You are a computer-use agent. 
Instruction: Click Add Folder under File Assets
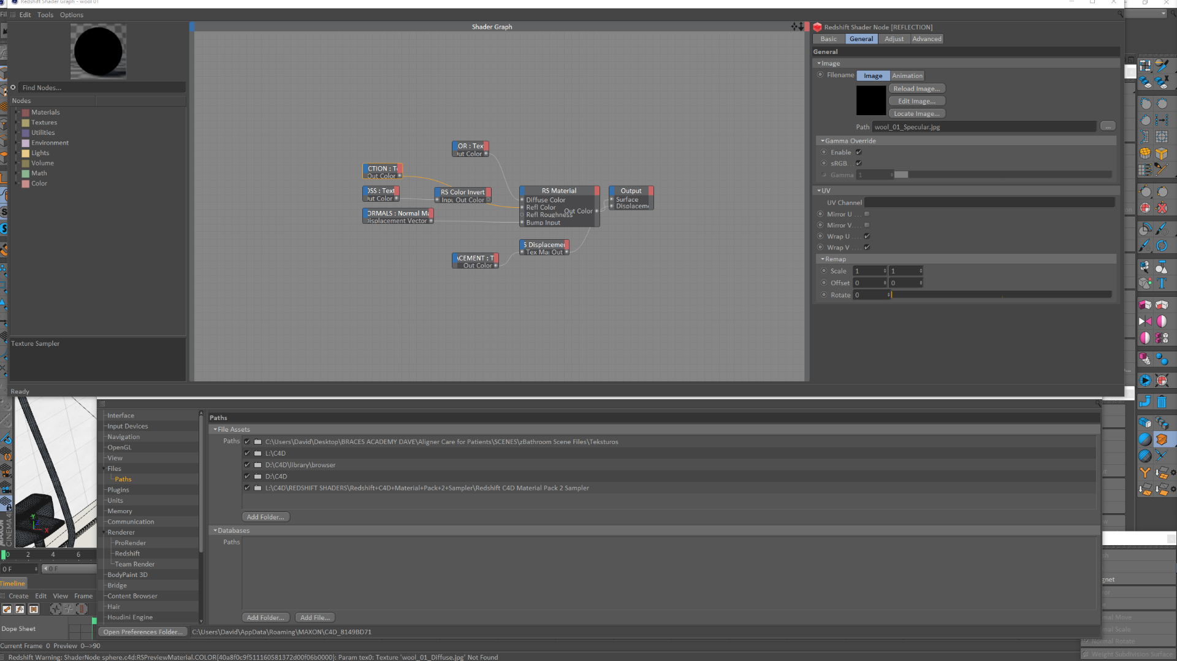265,517
